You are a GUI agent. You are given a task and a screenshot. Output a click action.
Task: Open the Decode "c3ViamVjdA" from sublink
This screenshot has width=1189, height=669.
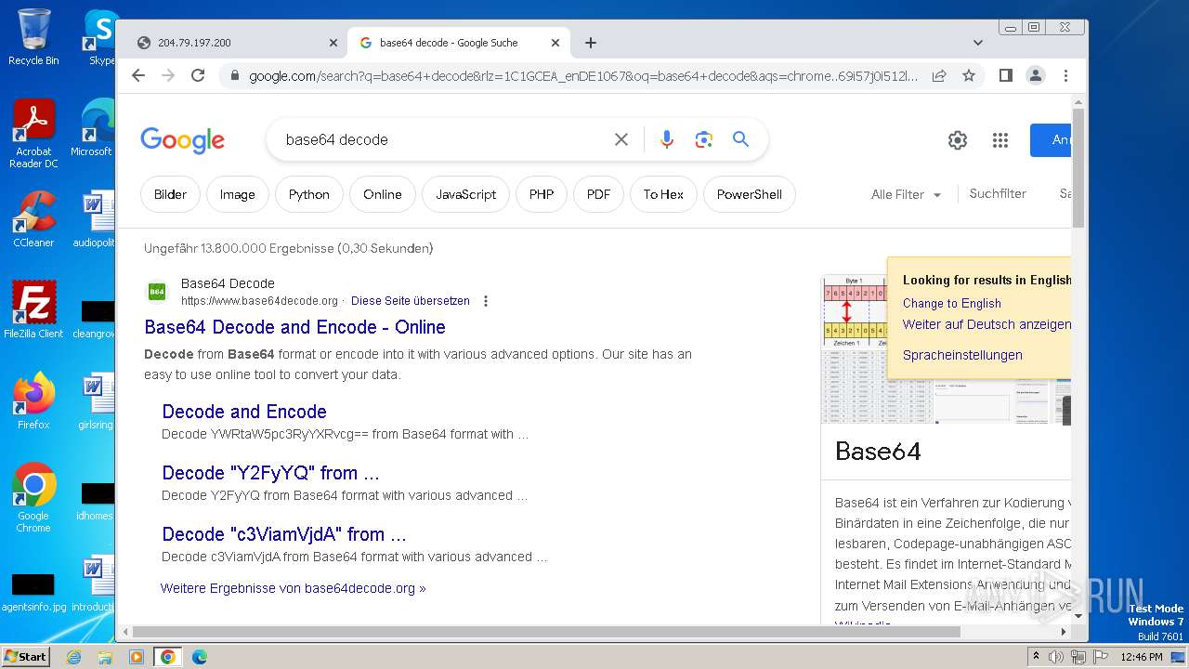284,534
